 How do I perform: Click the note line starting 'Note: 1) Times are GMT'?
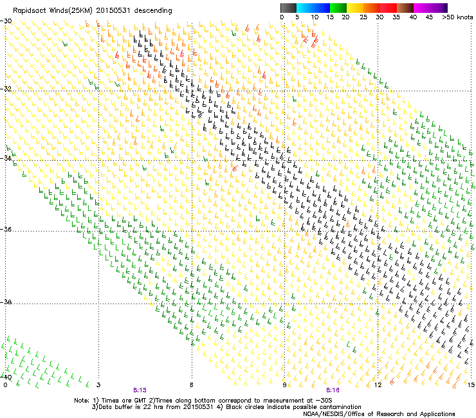pos(203,401)
